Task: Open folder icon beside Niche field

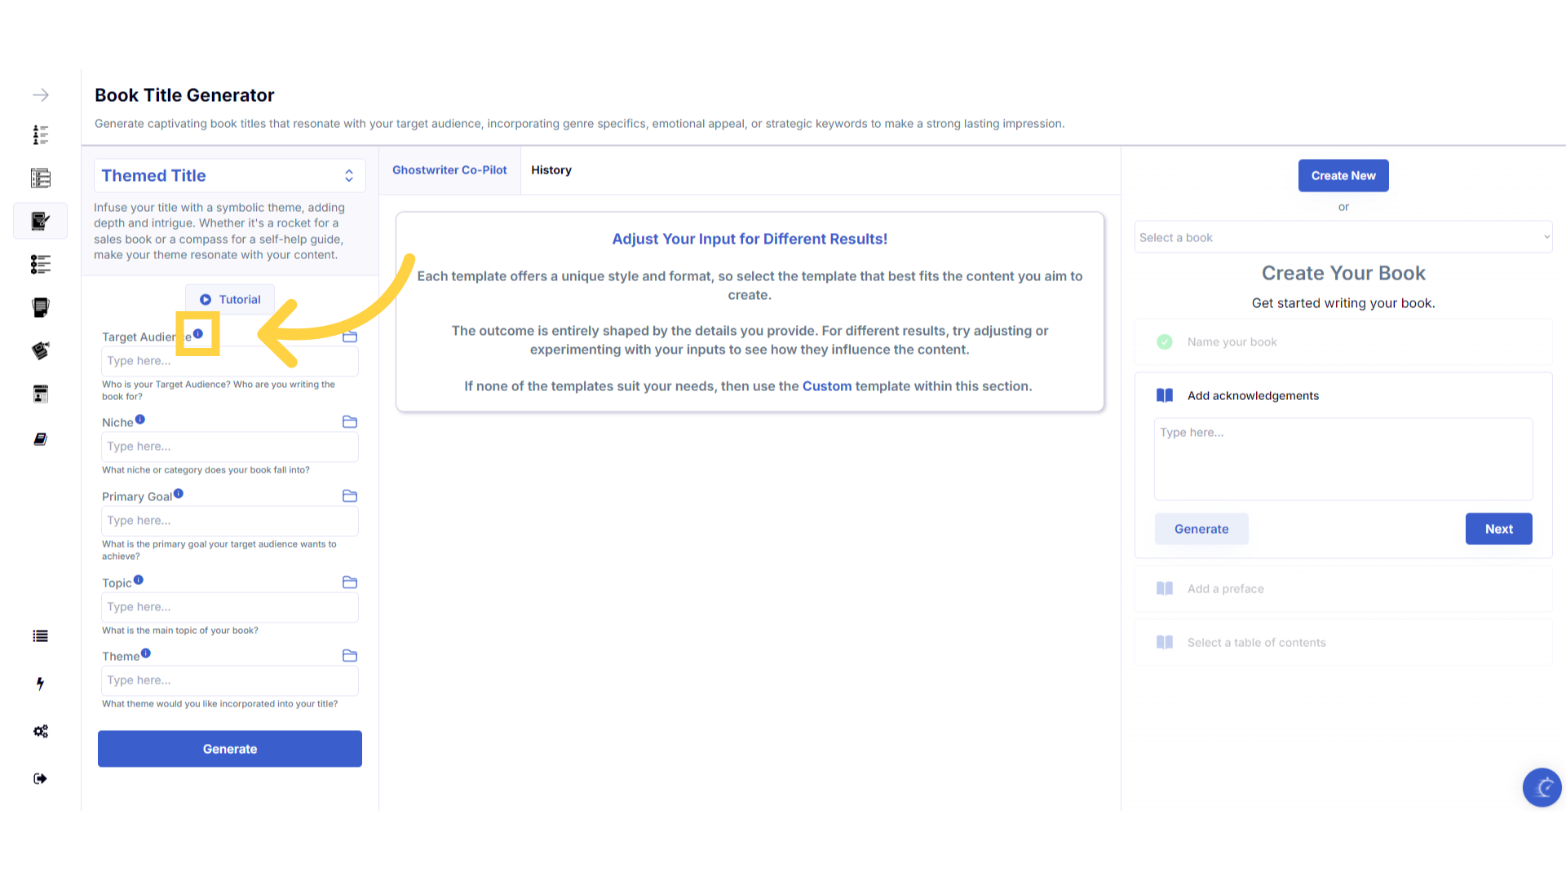Action: tap(350, 422)
